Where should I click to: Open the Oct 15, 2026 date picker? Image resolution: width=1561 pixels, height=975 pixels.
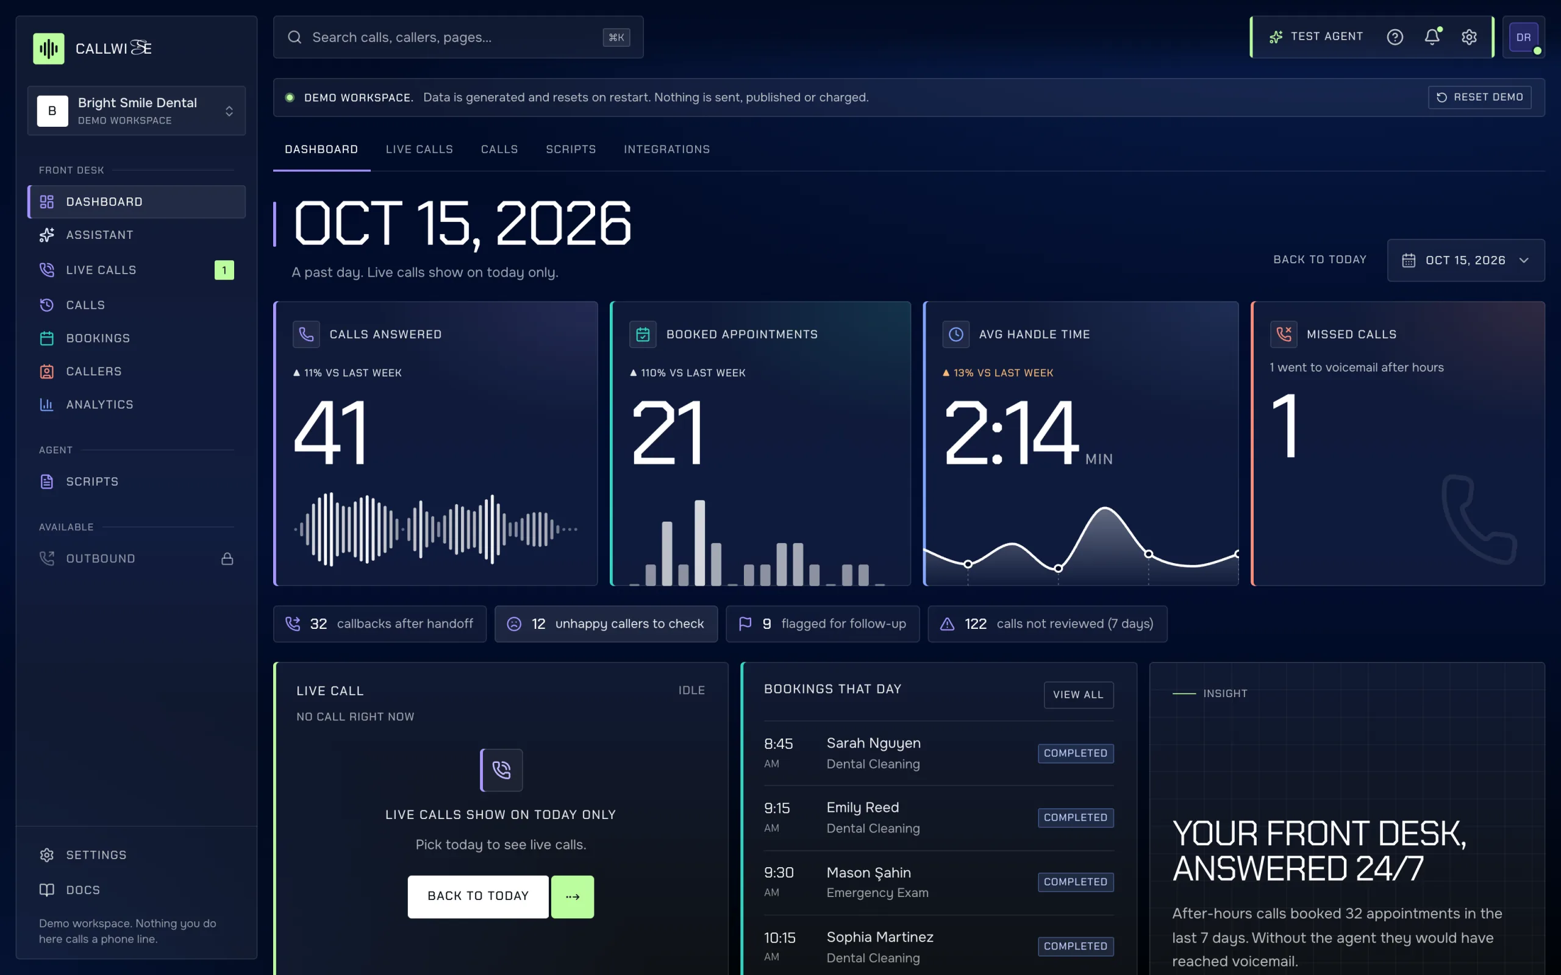1465,260
